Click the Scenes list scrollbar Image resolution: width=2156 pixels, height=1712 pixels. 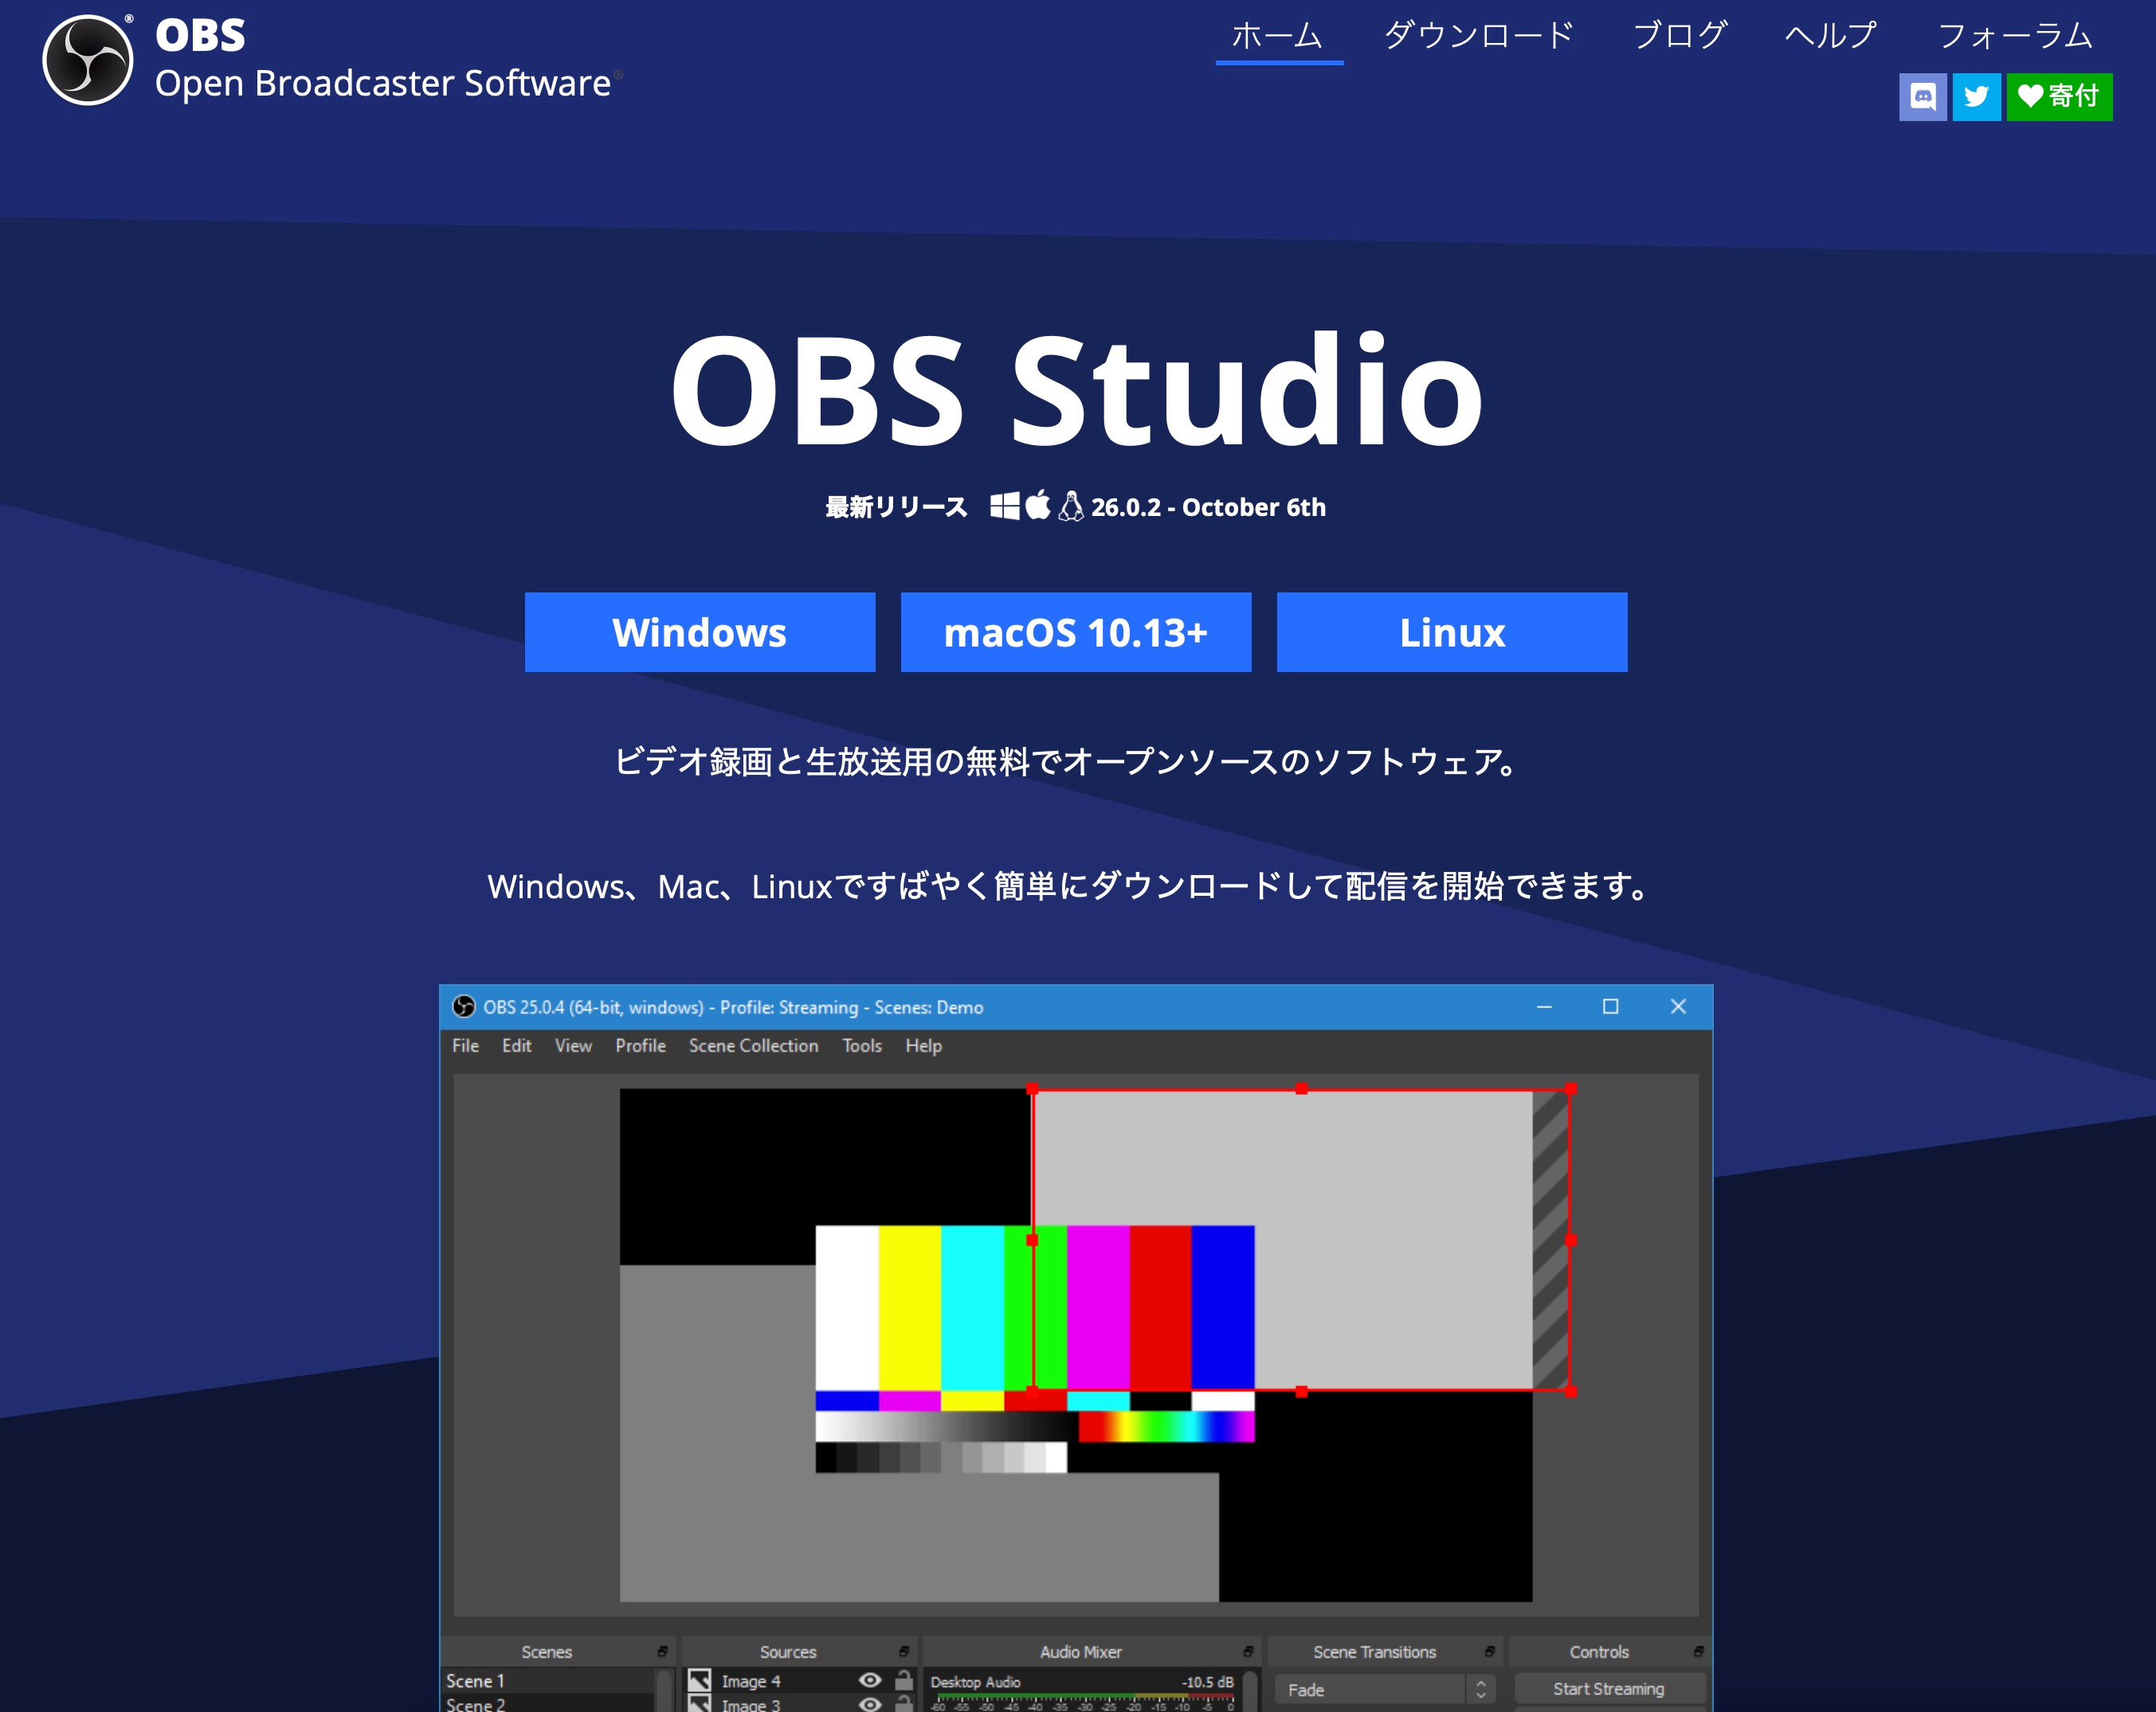pos(662,1691)
